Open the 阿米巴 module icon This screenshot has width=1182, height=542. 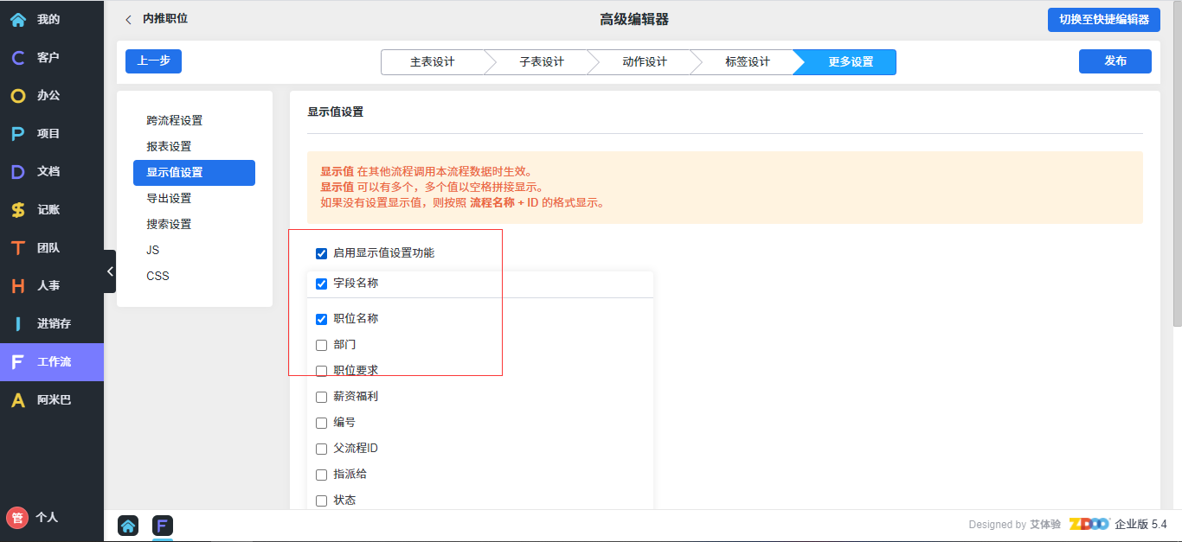point(17,399)
